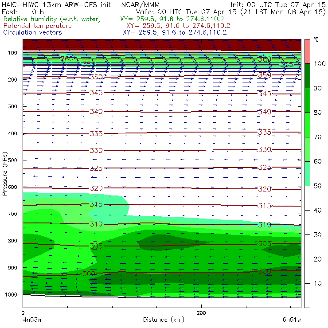Screen dimensions: 328x328
Task: Click the pink above-100% segment of the colorbar
Action: [307, 51]
